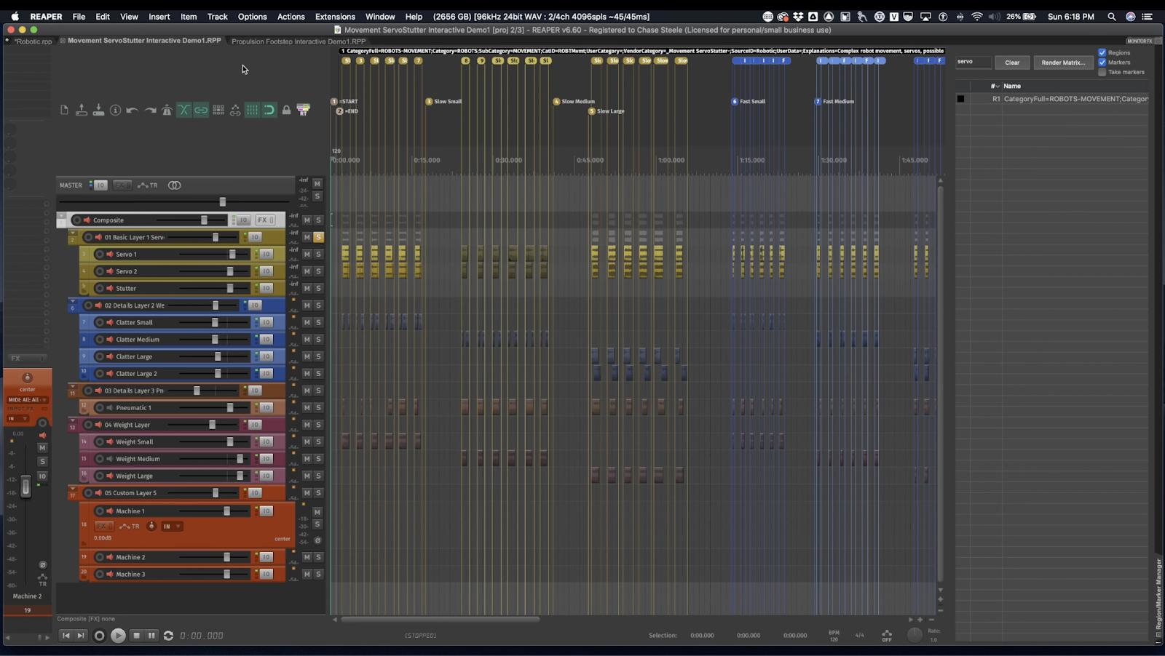Toggle Master mono/stereo circles icon
Screen dimensions: 1165x656
click(x=174, y=185)
